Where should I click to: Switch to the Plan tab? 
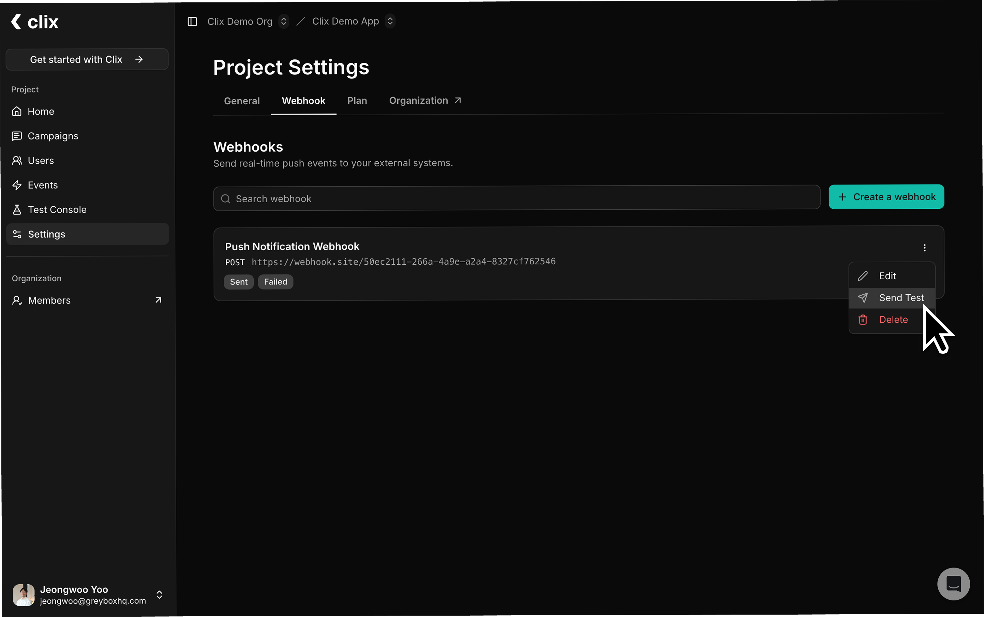[357, 100]
